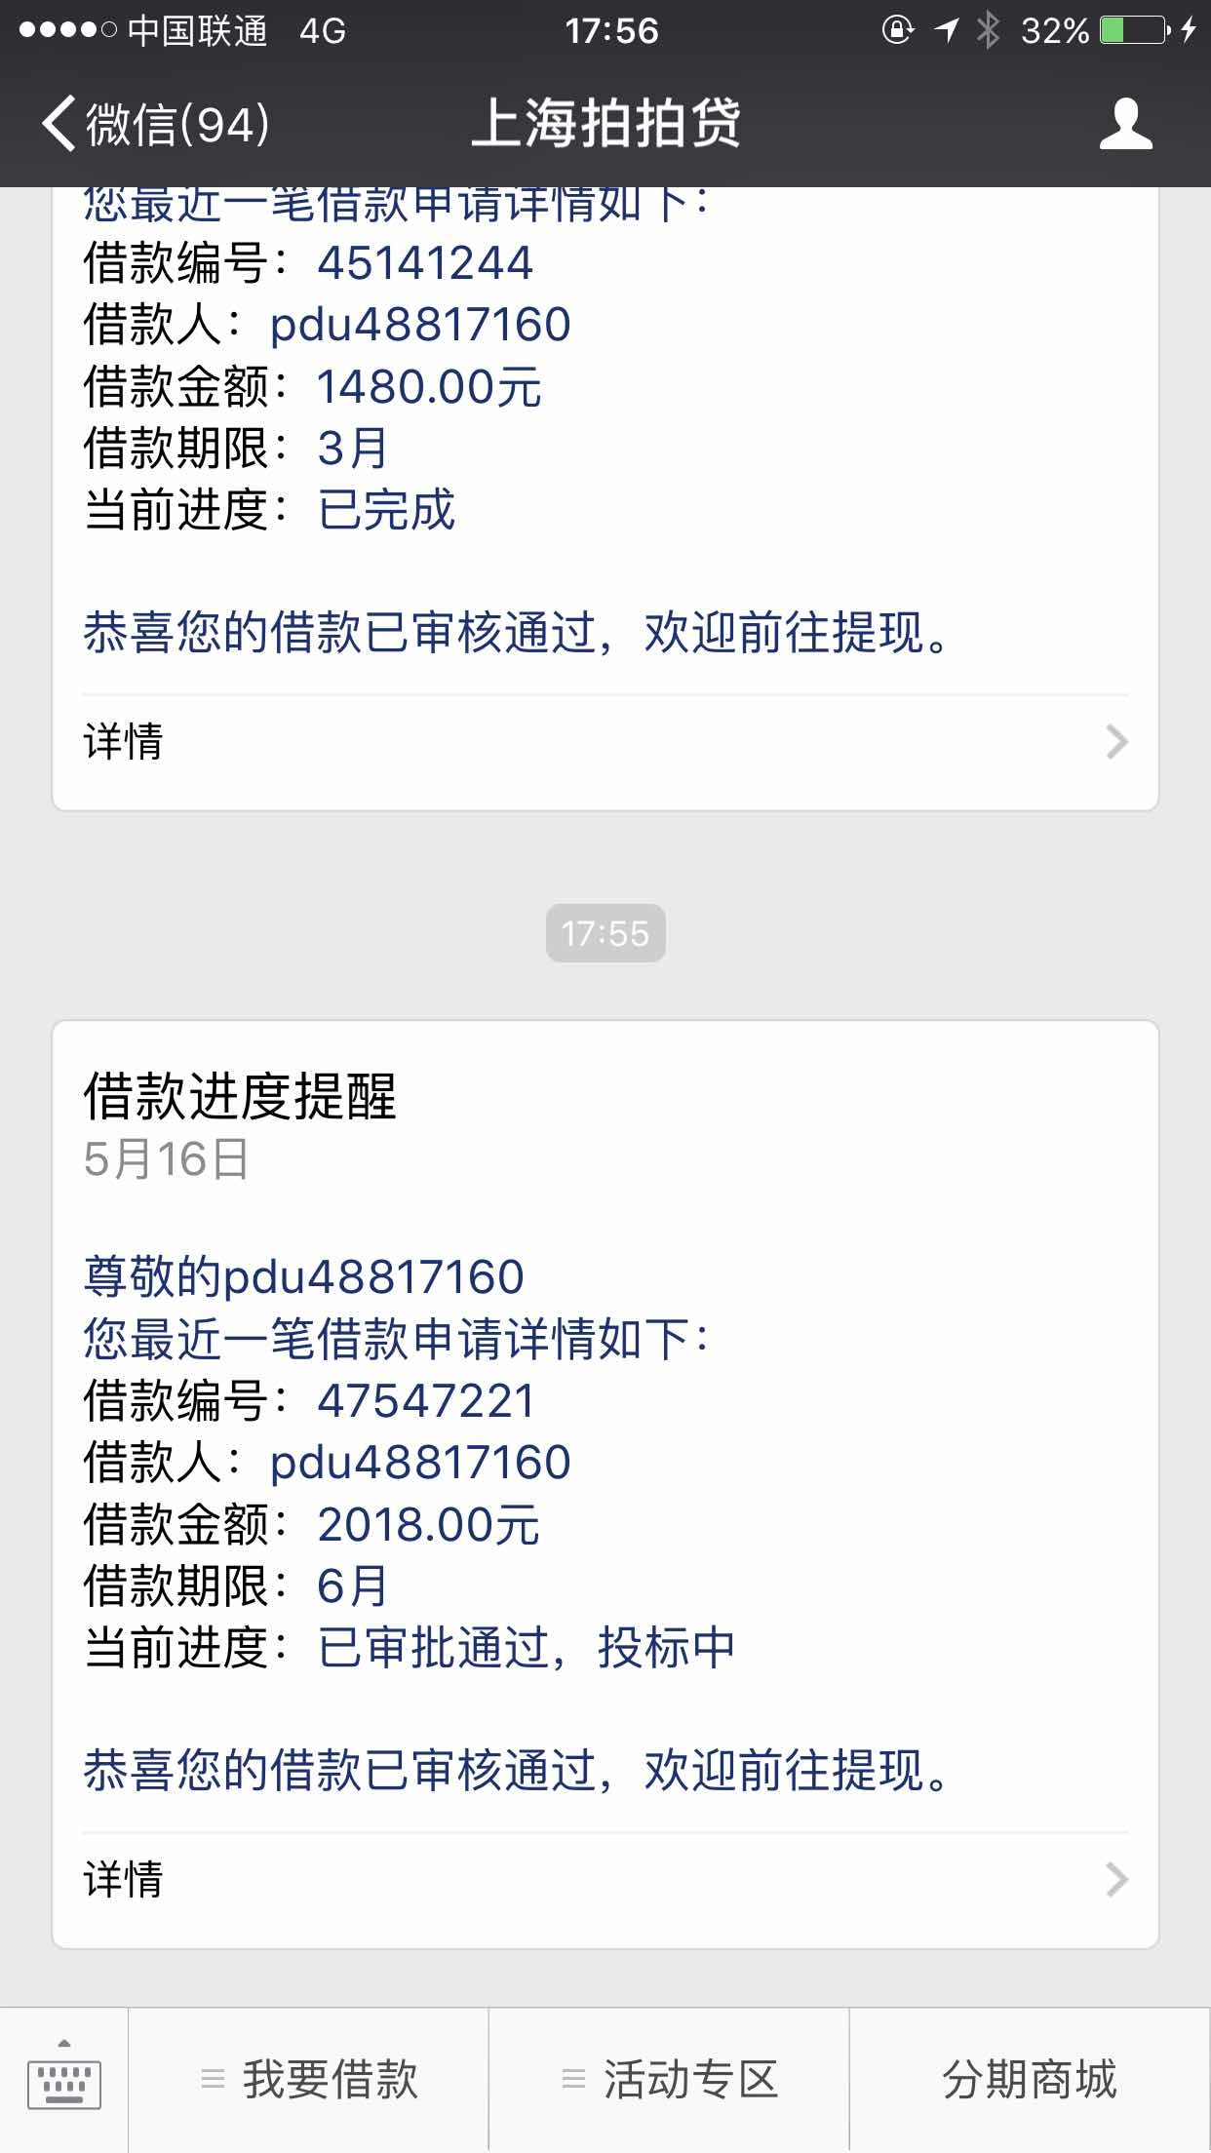The width and height of the screenshot is (1211, 2153).
Task: Open the account profile icon
Action: pyautogui.click(x=1125, y=124)
